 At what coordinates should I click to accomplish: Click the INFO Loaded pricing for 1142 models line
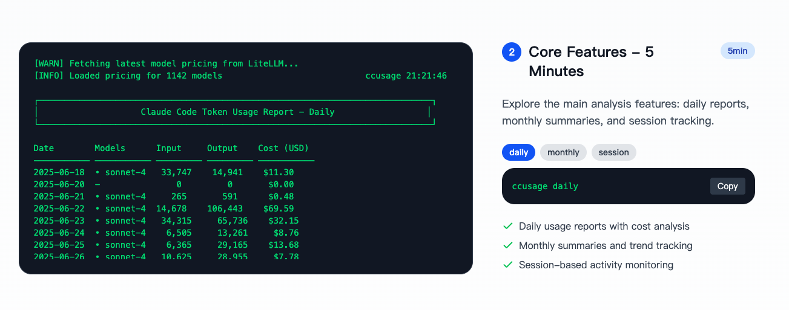coord(128,76)
